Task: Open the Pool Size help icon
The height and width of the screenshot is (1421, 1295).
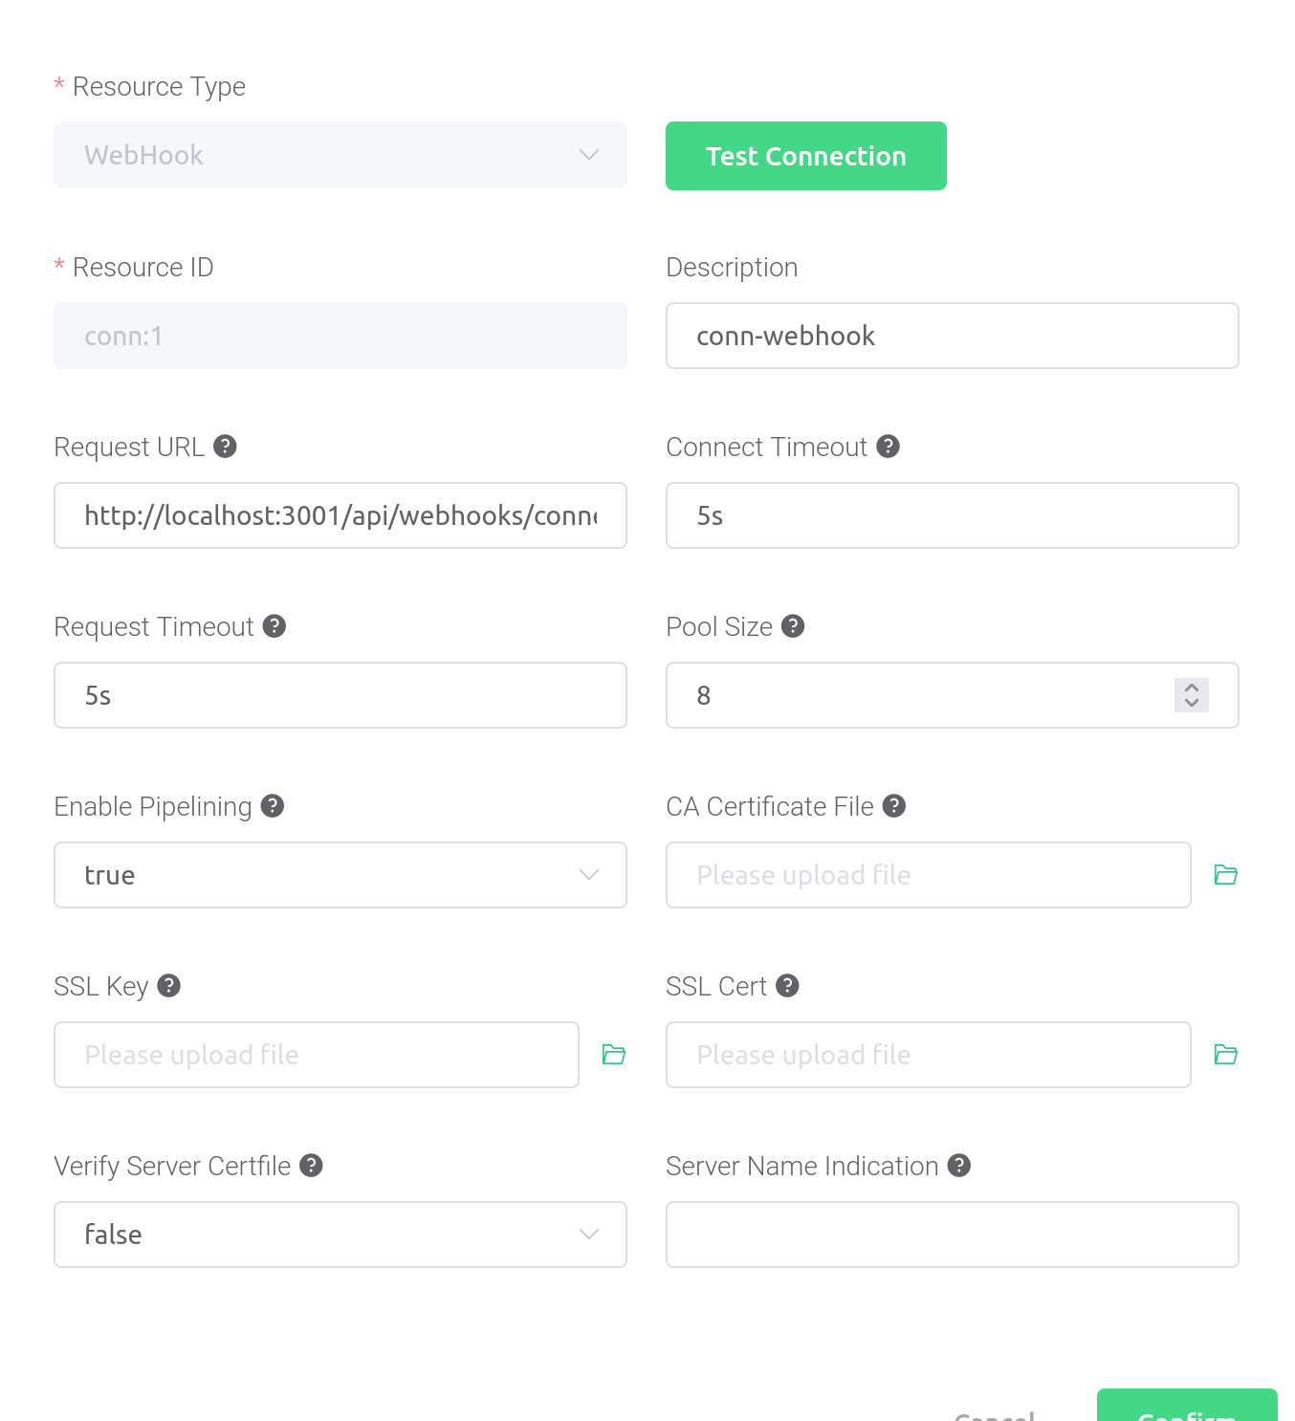Action: click(x=792, y=625)
